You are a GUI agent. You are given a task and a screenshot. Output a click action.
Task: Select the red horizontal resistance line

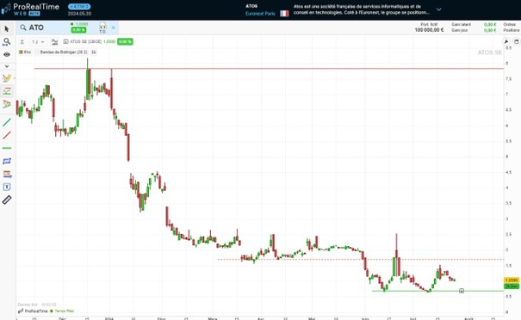[270, 68]
